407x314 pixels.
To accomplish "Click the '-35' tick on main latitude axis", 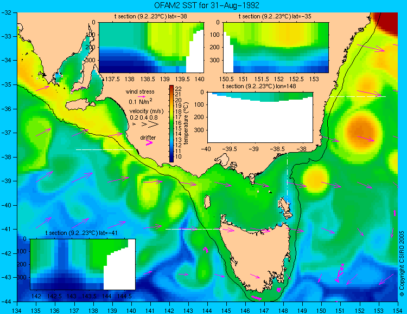I will [5, 84].
